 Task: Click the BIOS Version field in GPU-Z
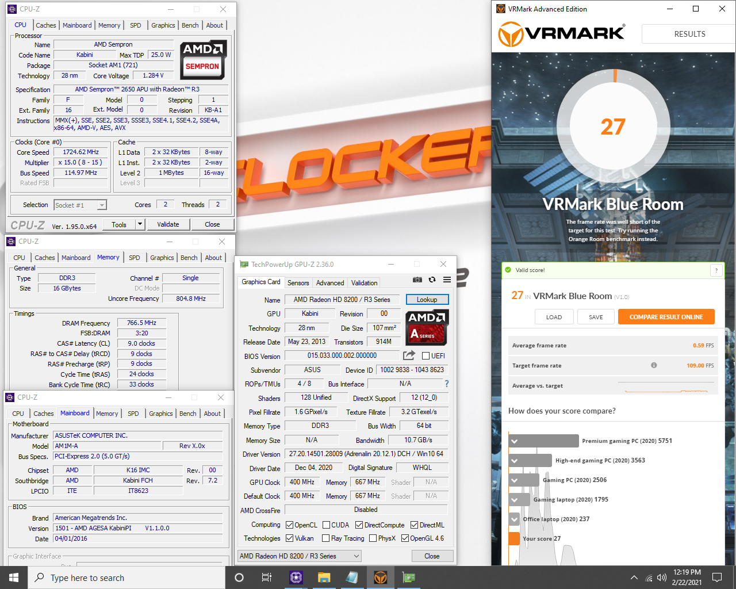(342, 356)
